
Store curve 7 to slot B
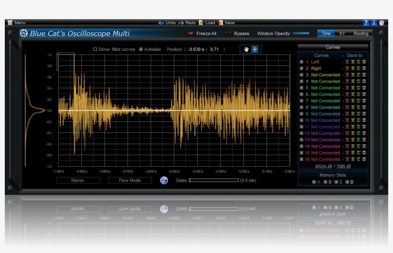click(353, 101)
